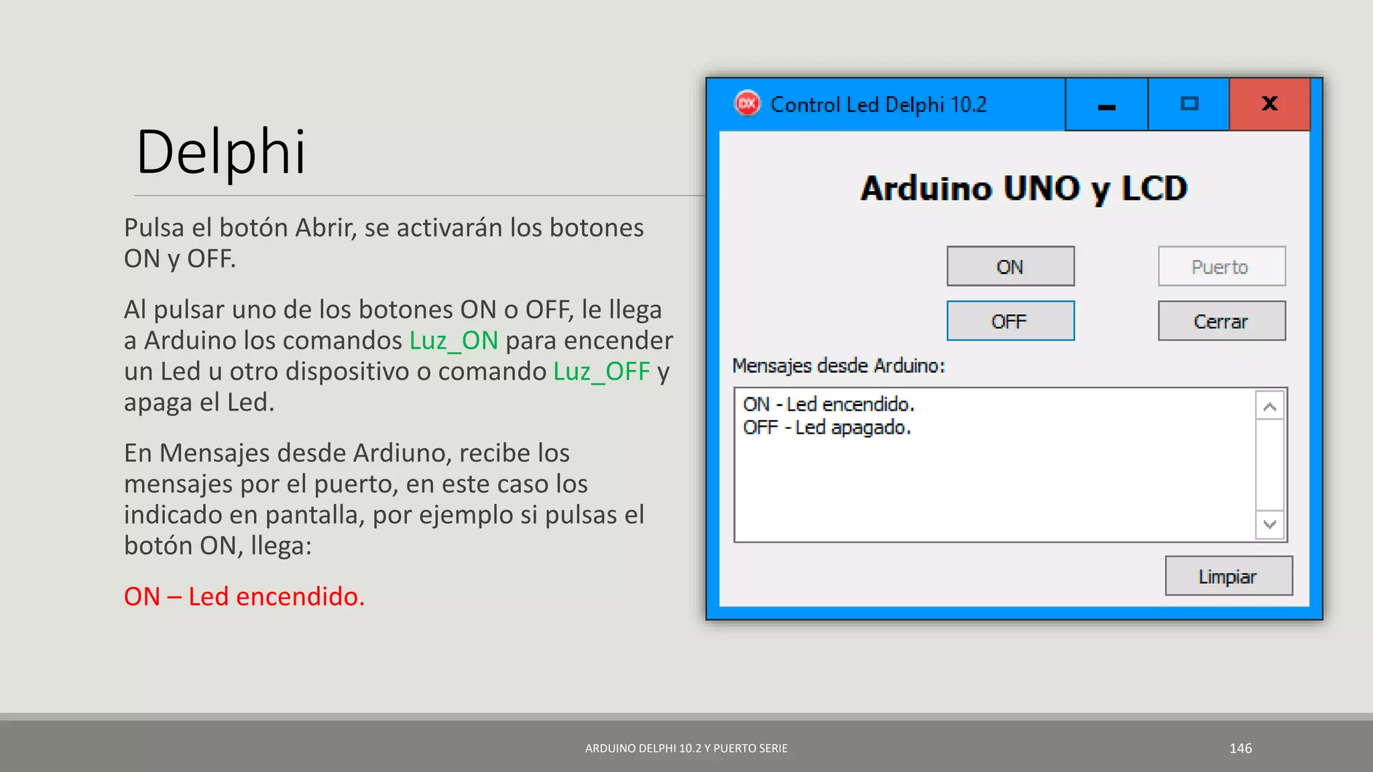Click the scroll up arrow in message box

(1269, 407)
